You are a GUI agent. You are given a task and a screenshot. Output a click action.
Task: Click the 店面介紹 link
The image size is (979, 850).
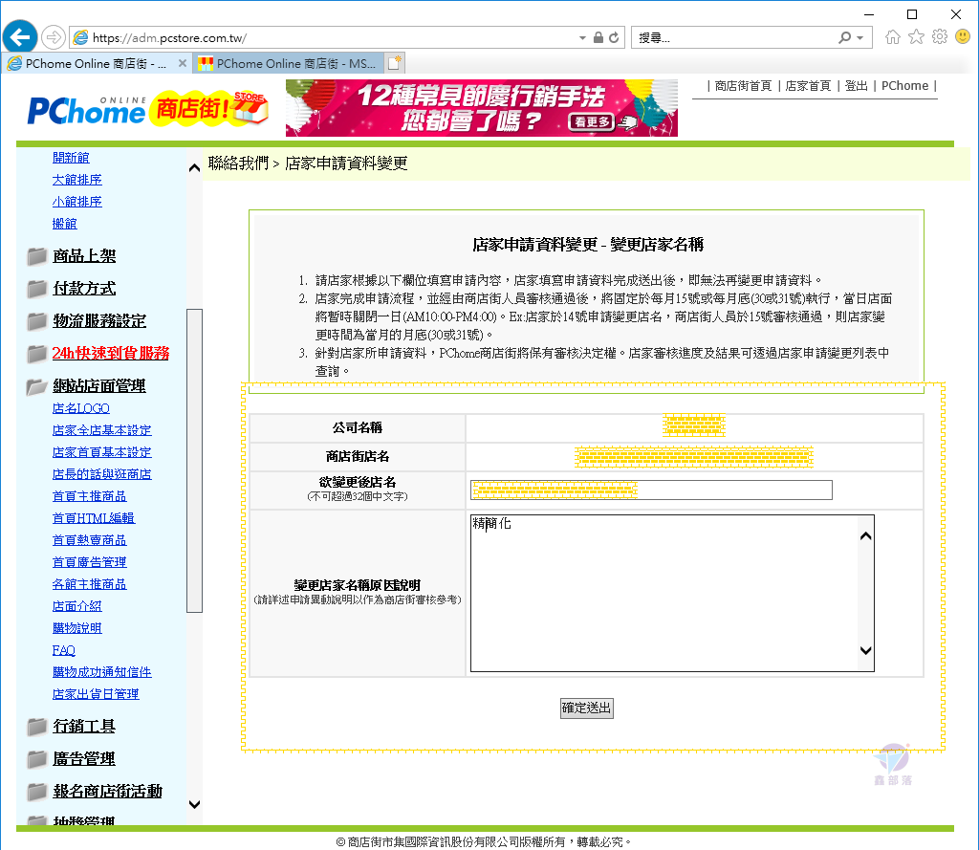point(76,606)
